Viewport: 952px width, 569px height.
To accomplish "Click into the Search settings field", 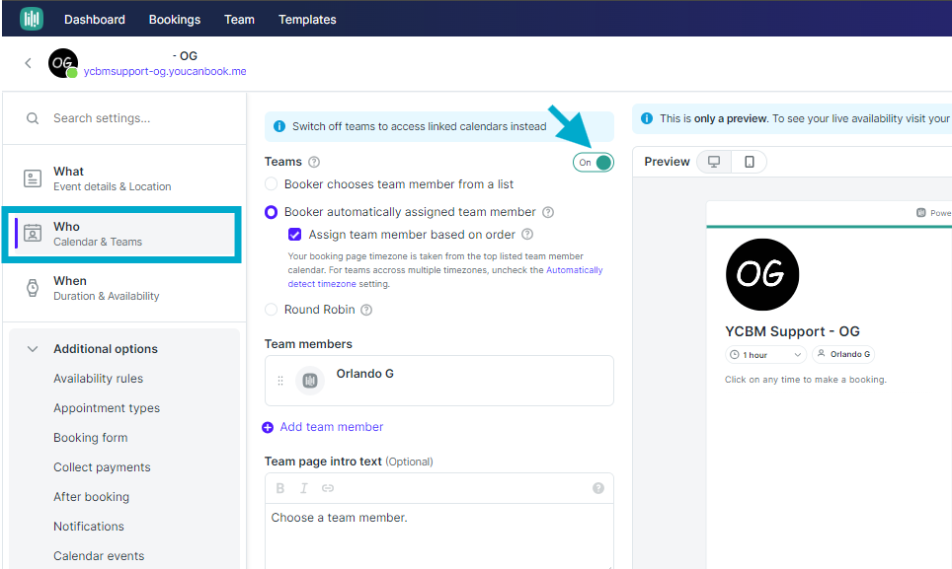I will pos(124,118).
